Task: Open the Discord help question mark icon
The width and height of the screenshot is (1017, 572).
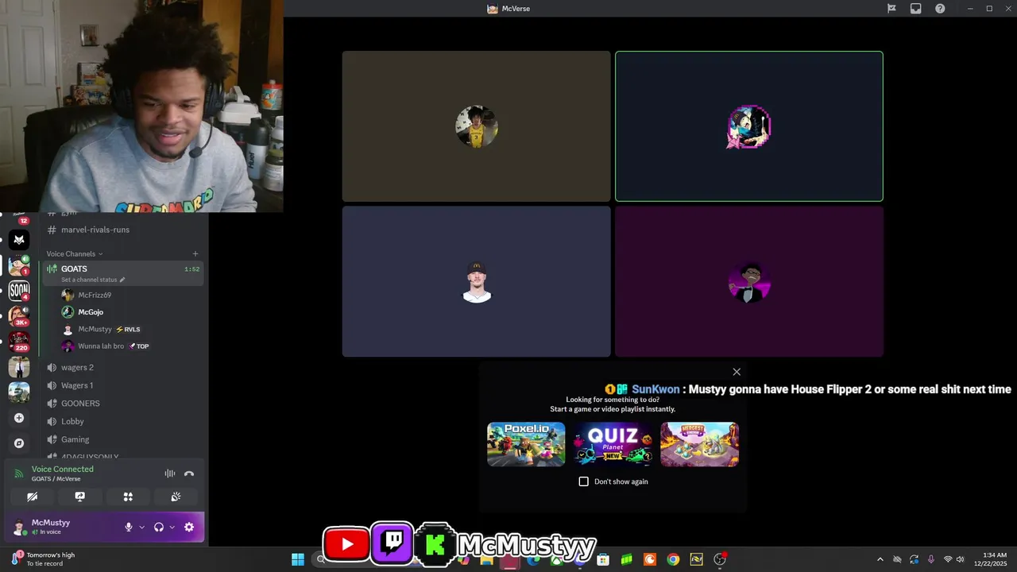Action: coord(940,9)
